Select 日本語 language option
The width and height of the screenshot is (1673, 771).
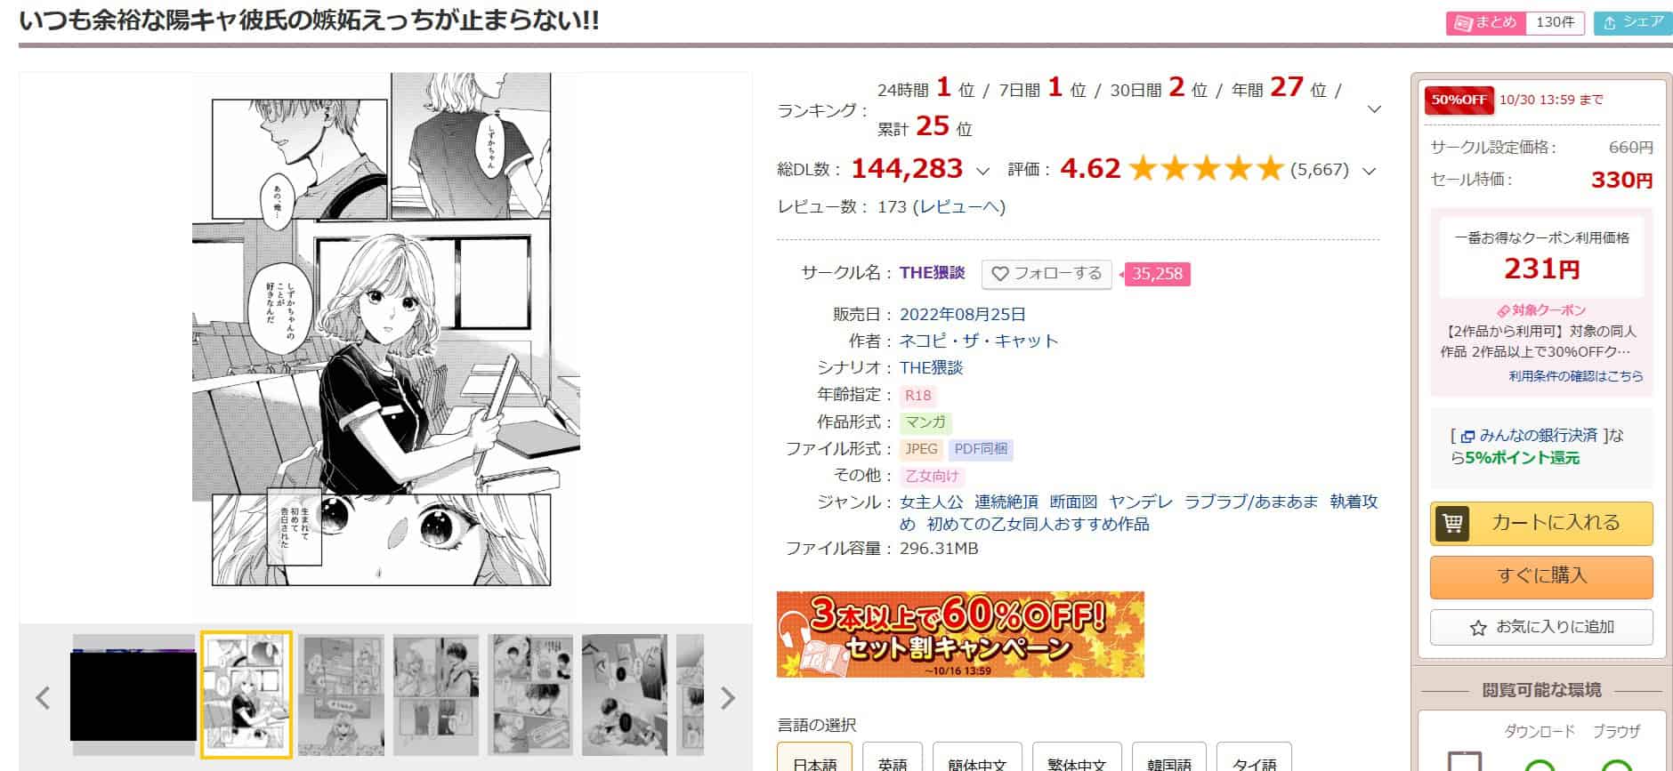(814, 758)
